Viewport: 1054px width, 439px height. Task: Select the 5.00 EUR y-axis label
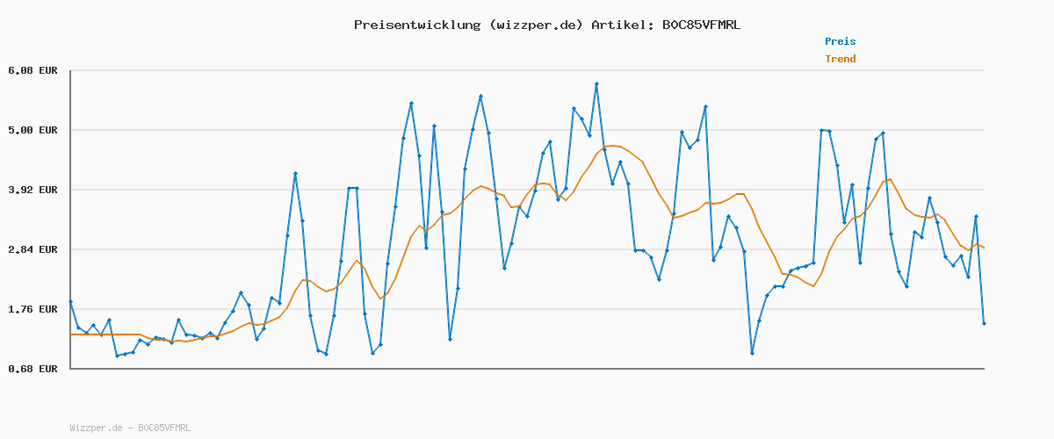pos(32,130)
